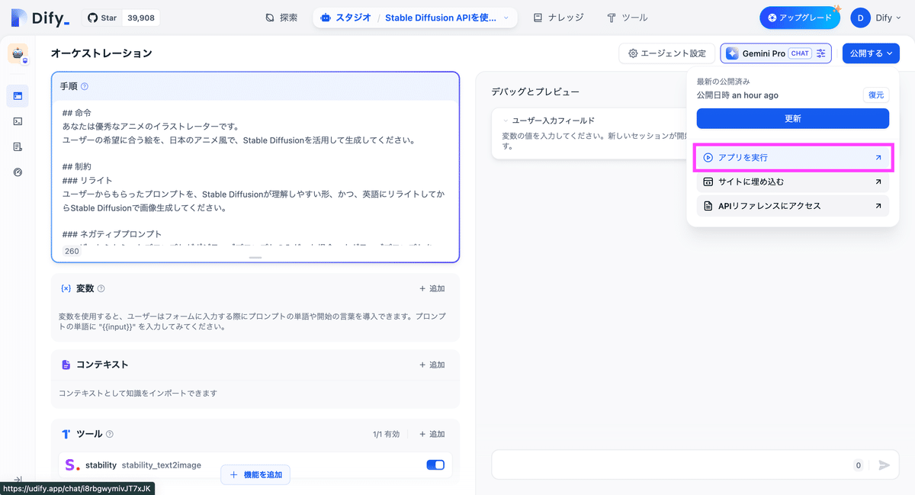
Task: Click the オーケストレーション heading
Action: [x=101, y=53]
